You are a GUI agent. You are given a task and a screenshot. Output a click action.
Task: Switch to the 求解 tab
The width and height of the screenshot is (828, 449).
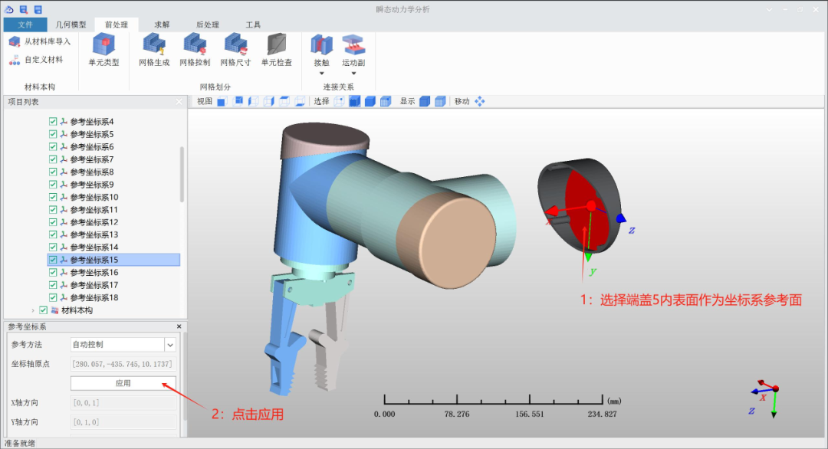162,25
